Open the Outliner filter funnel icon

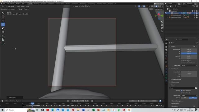pyautogui.click(x=193, y=6)
